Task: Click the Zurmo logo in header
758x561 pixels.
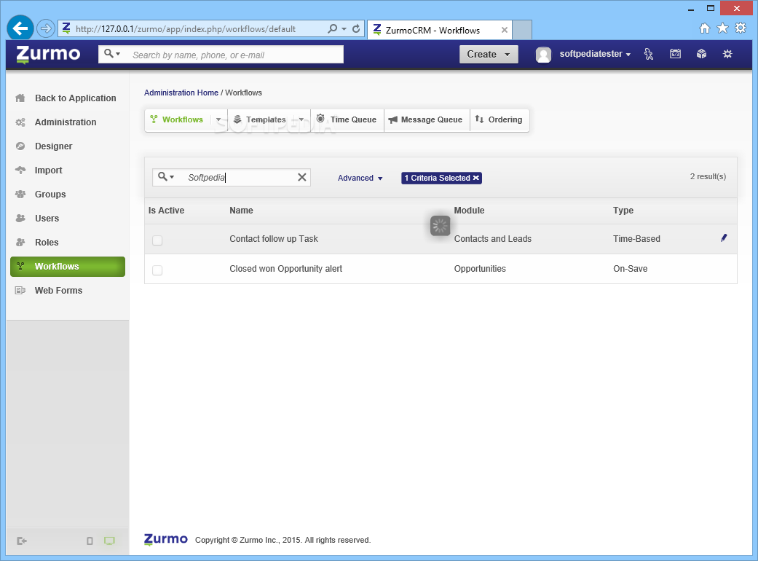Action: [x=48, y=55]
